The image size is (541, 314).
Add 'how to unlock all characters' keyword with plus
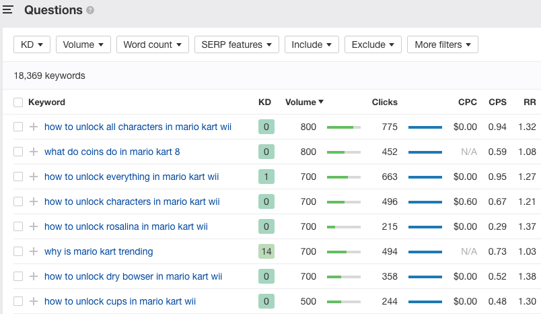(34, 127)
